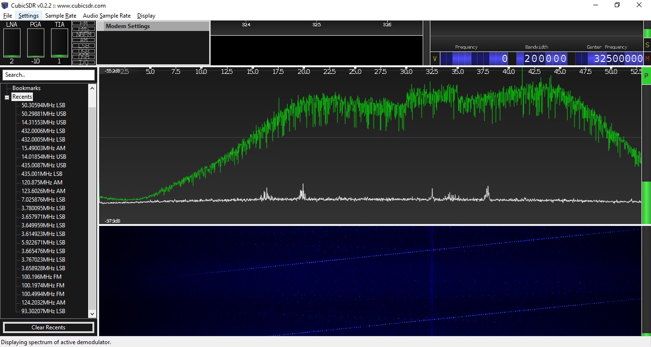Screen dimensions: 651x347
Task: Select the FMS stereo modem mode
Action: pyautogui.click(x=84, y=29)
